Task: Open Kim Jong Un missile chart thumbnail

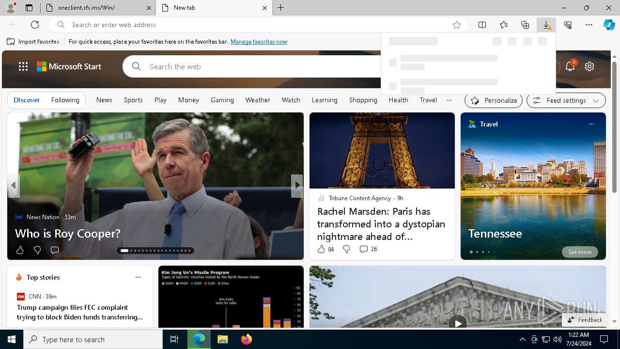Action: point(231,297)
